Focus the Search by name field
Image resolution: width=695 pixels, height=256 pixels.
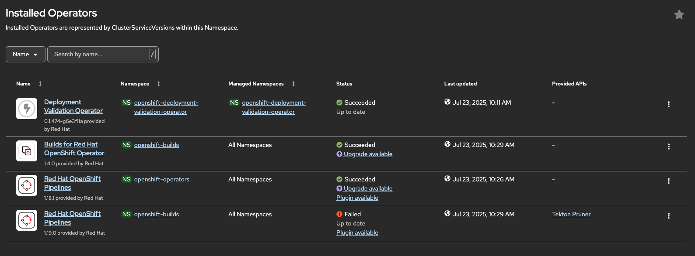coord(101,55)
